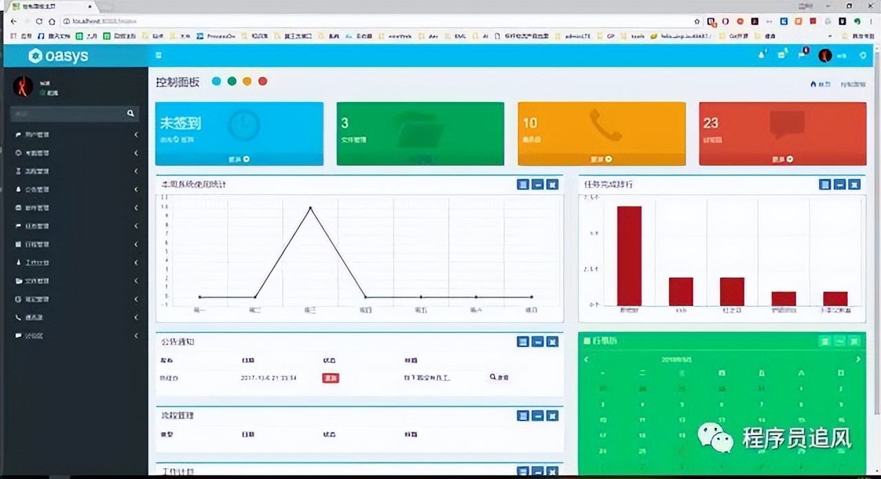Expand the 工作计划 chevron in sidebar

point(136,262)
